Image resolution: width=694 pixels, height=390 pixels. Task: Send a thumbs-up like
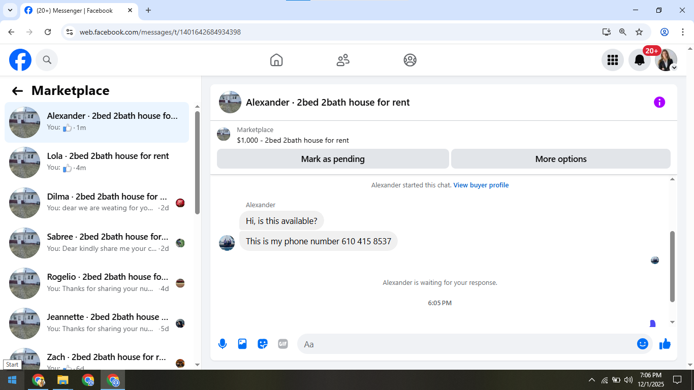click(x=665, y=344)
